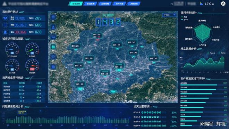Click the 大气污染 radar axis label
Viewport: 229px width, 129px height.
click(202, 45)
